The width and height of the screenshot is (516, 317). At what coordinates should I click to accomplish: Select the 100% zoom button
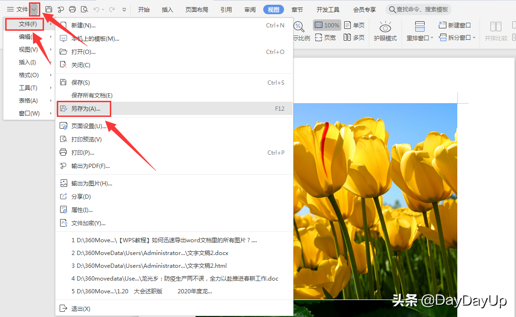pyautogui.click(x=327, y=26)
